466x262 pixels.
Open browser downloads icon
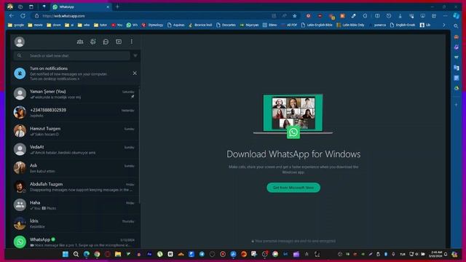[400, 16]
